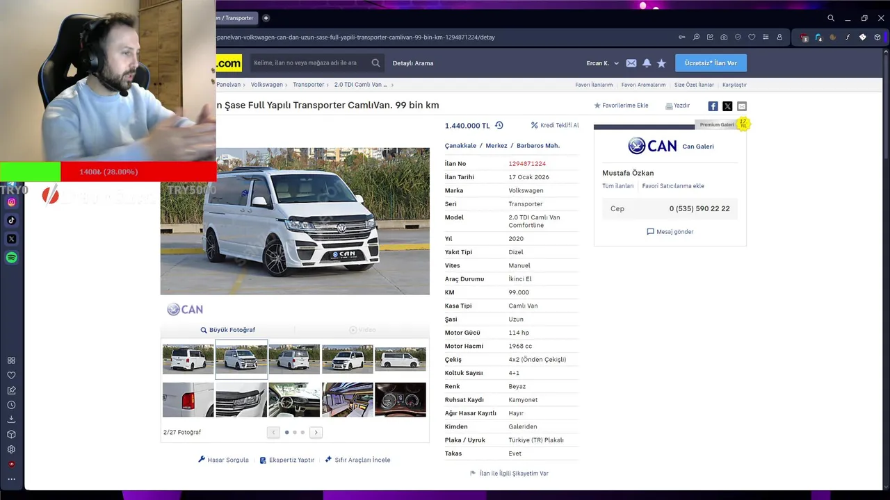The image size is (890, 500).
Task: Click the address bar heart bookmark icon
Action: [x=752, y=37]
